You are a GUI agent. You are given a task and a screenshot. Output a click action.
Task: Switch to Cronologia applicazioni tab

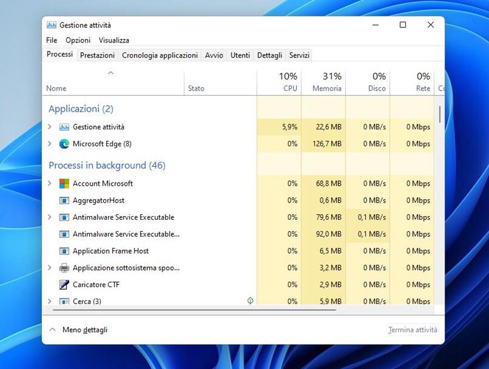point(160,55)
